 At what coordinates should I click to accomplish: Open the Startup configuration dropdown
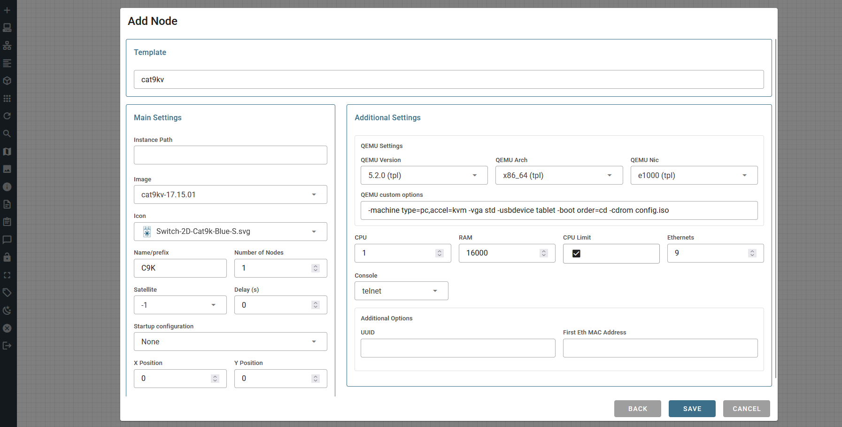click(231, 342)
